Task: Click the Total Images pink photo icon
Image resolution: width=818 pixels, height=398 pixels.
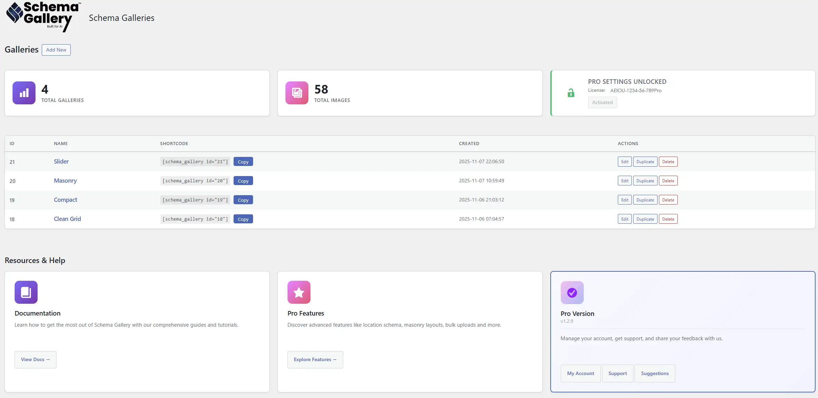Action: tap(297, 93)
